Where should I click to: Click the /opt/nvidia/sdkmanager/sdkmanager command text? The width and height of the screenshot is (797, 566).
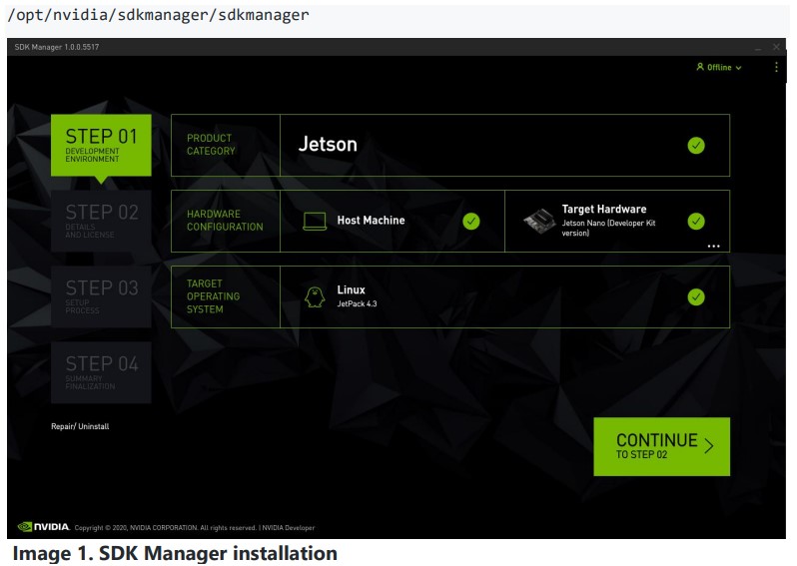tap(158, 15)
